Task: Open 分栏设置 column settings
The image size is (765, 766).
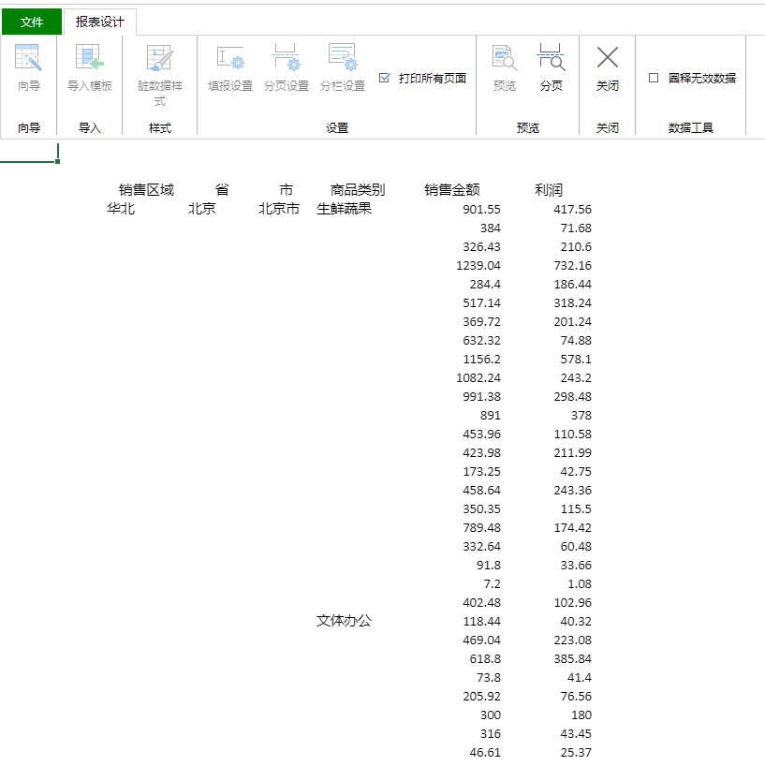Action: pos(343,68)
